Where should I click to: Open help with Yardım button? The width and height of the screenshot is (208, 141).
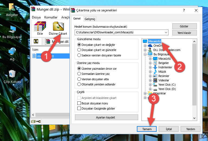click(x=190, y=129)
